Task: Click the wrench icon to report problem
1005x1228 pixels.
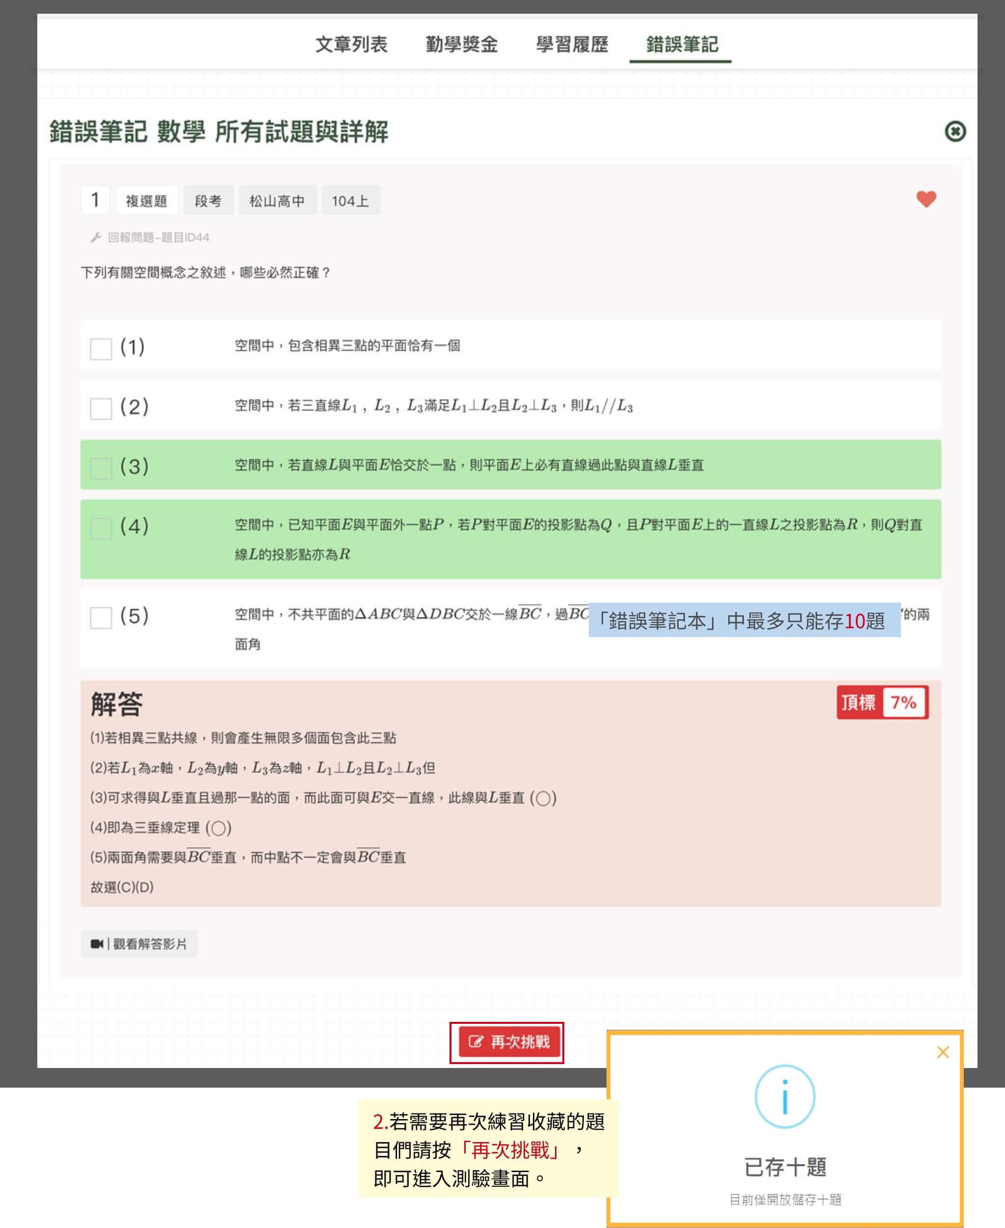Action: click(96, 238)
